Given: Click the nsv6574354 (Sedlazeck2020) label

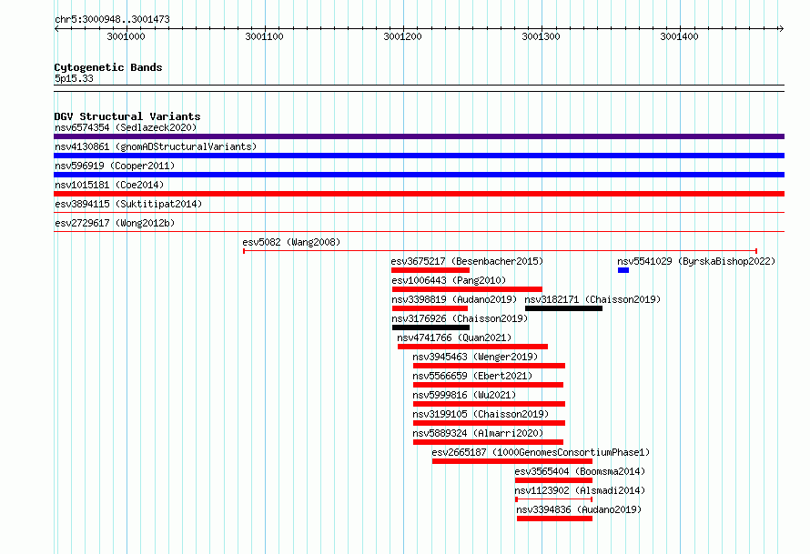Looking at the screenshot, I should point(126,127).
